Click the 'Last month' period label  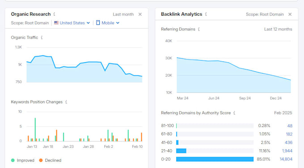click(x=123, y=14)
